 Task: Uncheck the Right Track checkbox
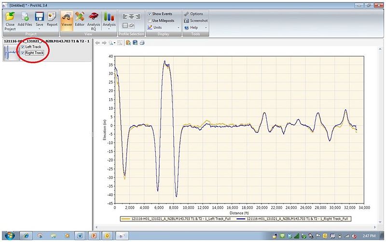[x=23, y=53]
